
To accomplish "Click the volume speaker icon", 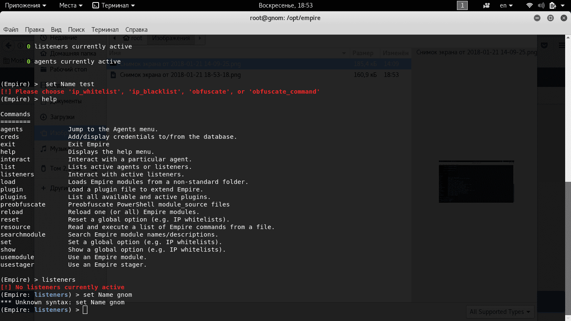I will point(541,5).
